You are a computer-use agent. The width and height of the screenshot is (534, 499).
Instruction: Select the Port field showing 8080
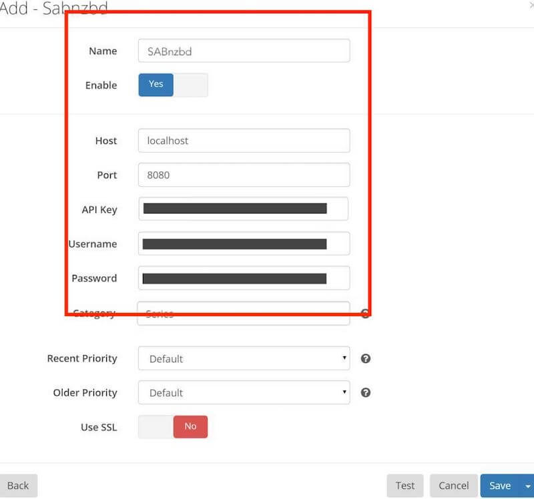pos(244,175)
